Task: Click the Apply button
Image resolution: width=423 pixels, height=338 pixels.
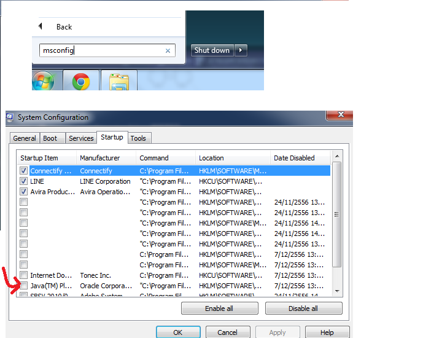Action: point(277,332)
